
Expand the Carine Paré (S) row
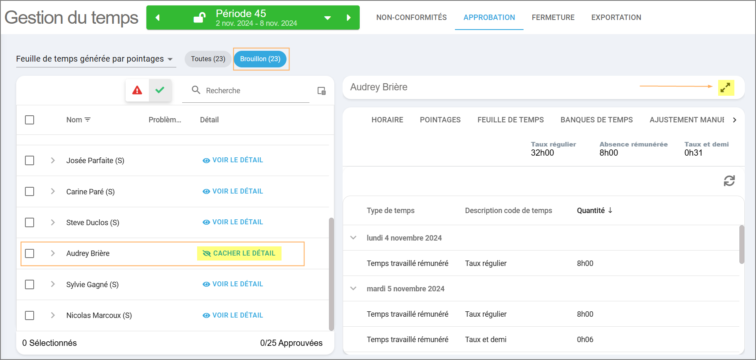tap(53, 191)
